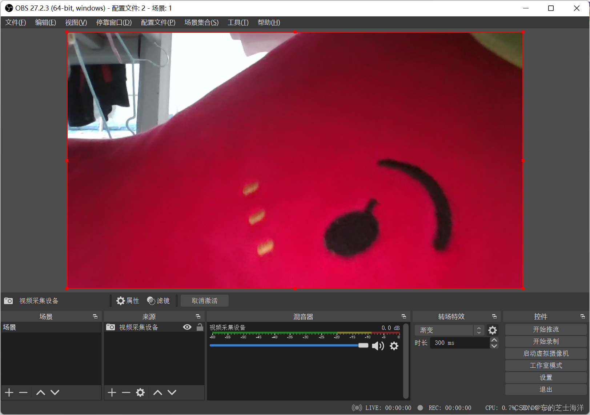The width and height of the screenshot is (590, 415).
Task: Remove selected scene with minus icon
Action: [23, 392]
